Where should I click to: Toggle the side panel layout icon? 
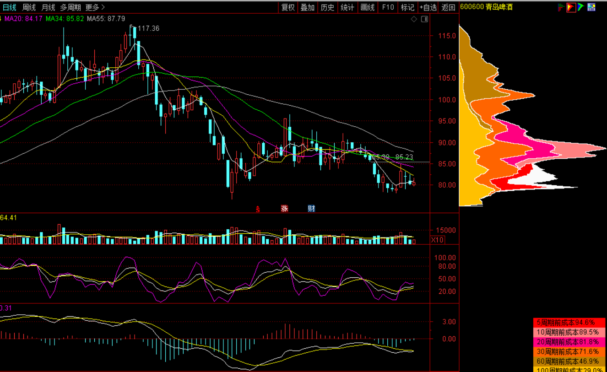click(x=424, y=19)
